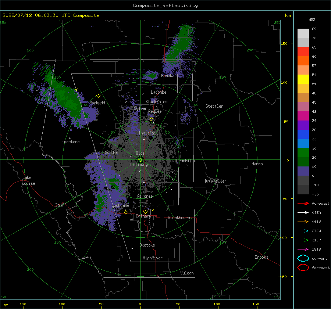Image resolution: width=331 pixels, height=309 pixels.
Task: Click the Cochrane label
Action: (120, 205)
